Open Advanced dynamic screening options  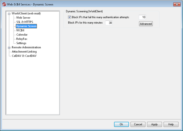click(x=146, y=24)
